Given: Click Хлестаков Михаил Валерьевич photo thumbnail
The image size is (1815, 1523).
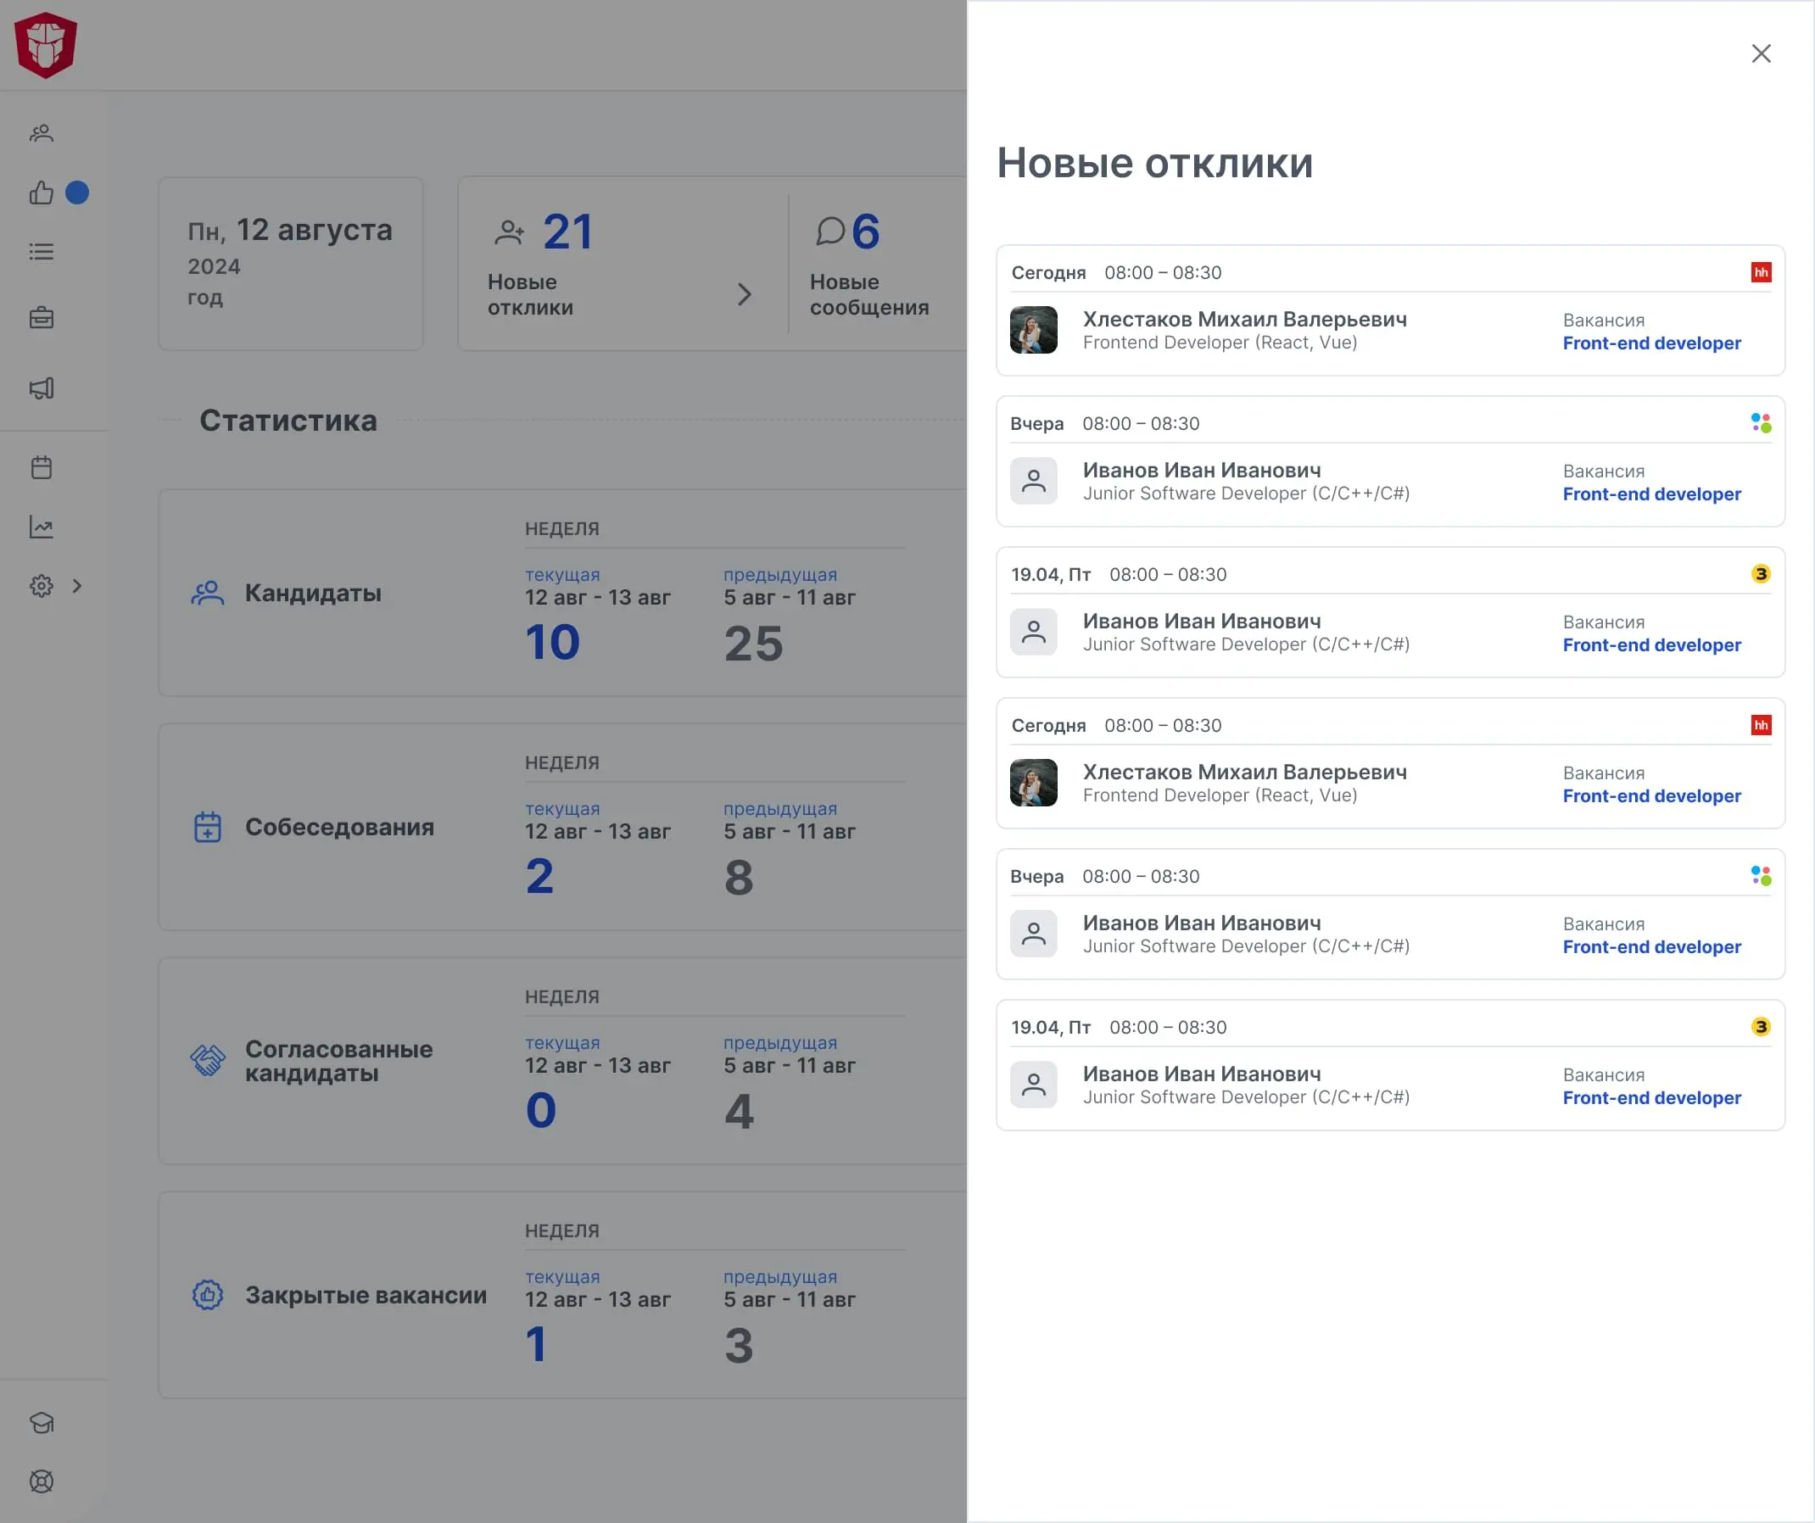Looking at the screenshot, I should [x=1033, y=330].
